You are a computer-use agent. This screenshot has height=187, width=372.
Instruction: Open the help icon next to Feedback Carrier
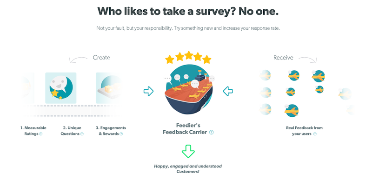212,133
